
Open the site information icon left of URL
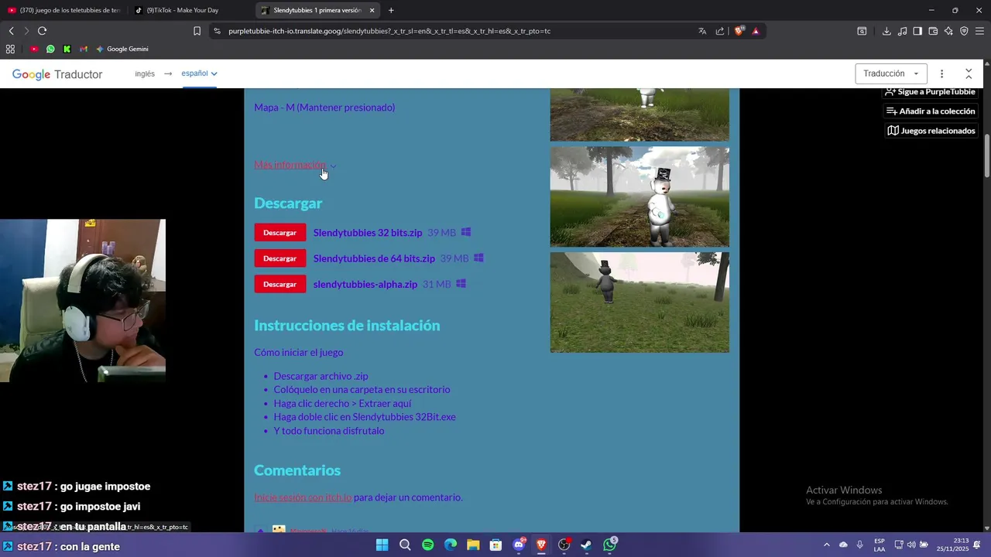pos(217,31)
